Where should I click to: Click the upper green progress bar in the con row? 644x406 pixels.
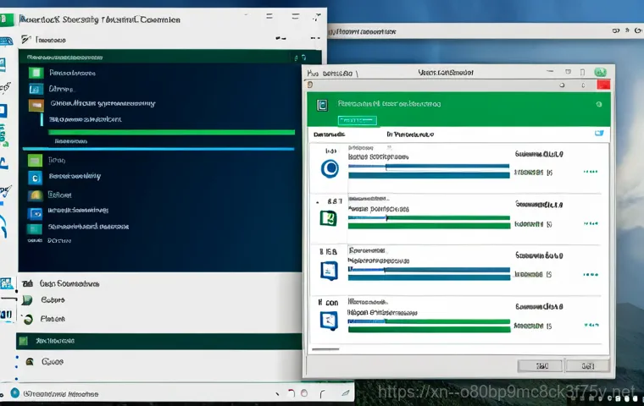429,321
